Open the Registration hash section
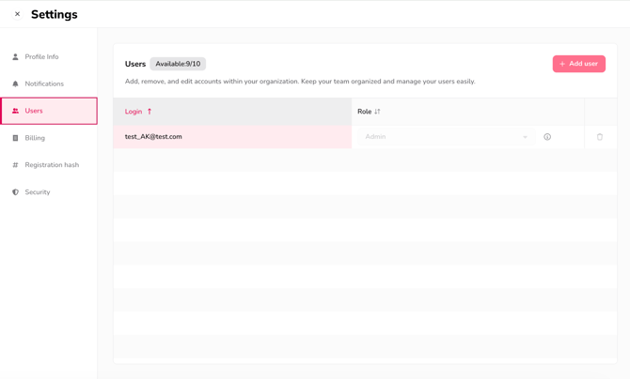 tap(49, 165)
